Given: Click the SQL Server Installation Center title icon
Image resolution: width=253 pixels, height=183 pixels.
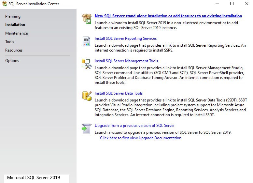Looking at the screenshot, I should (4, 4).
